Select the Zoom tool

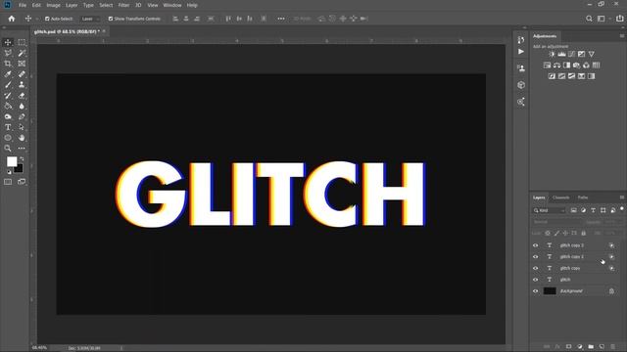coord(8,149)
